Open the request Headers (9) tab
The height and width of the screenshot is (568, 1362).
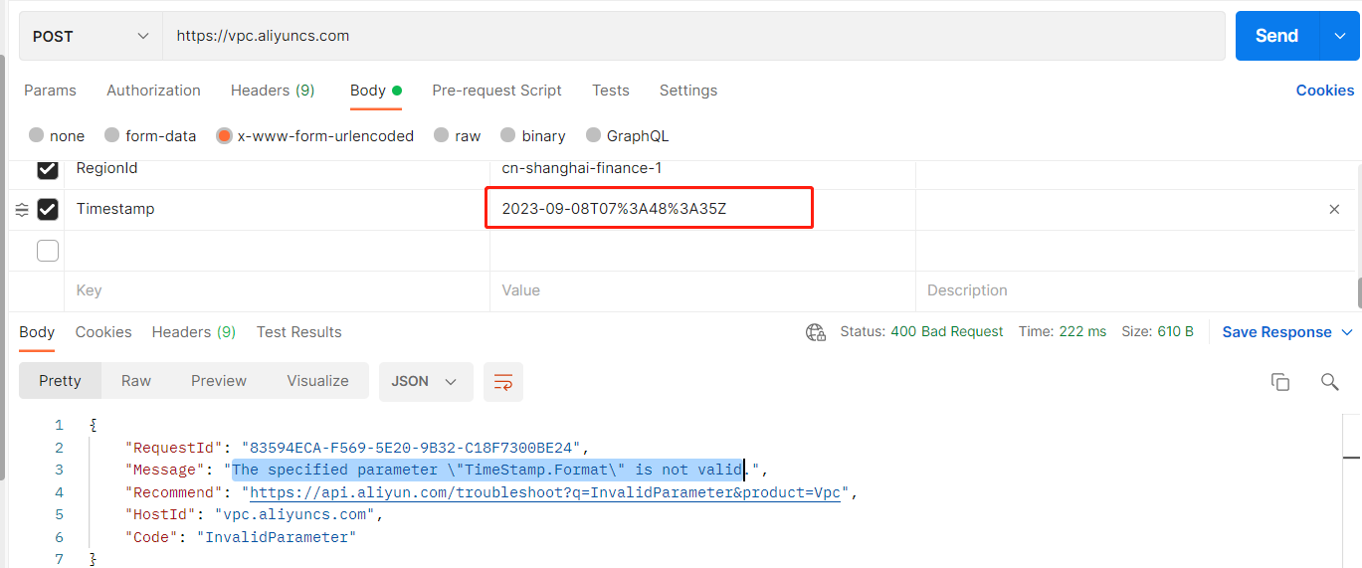273,91
